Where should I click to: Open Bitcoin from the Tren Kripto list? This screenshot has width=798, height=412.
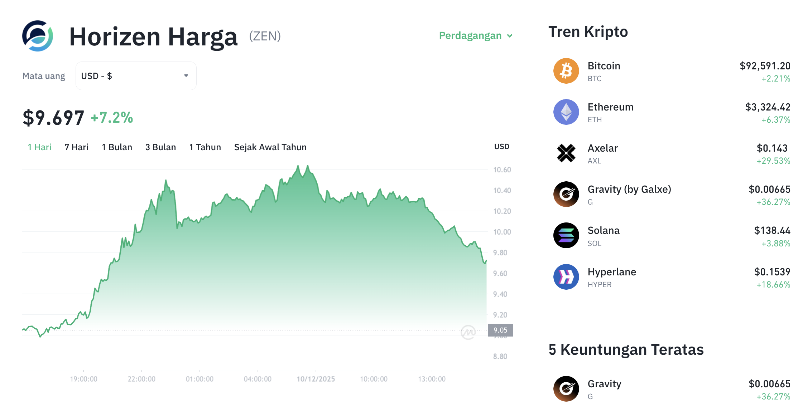tap(604, 66)
